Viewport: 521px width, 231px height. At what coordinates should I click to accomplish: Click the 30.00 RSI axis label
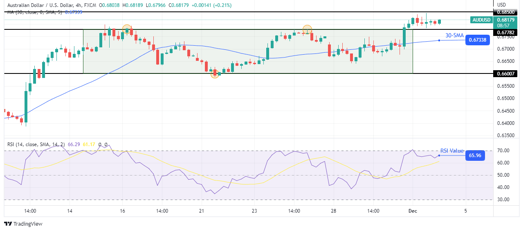[x=503, y=200]
